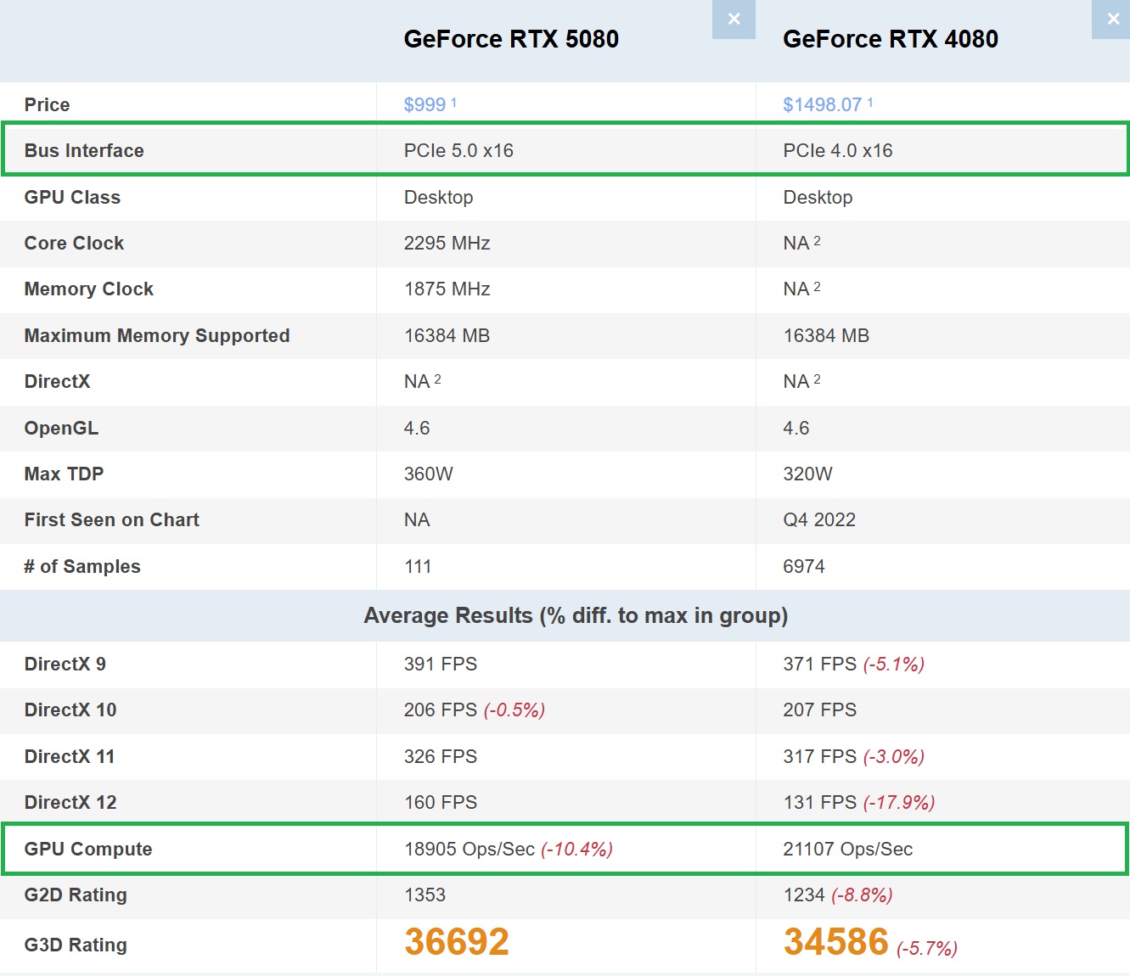Click the 1353 G2D rating value
Image resolution: width=1130 pixels, height=976 pixels.
click(x=424, y=895)
